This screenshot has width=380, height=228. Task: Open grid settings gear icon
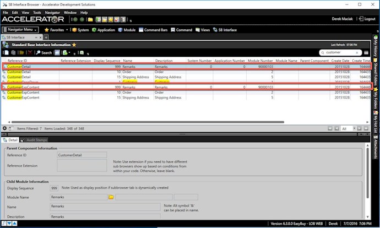point(4,128)
